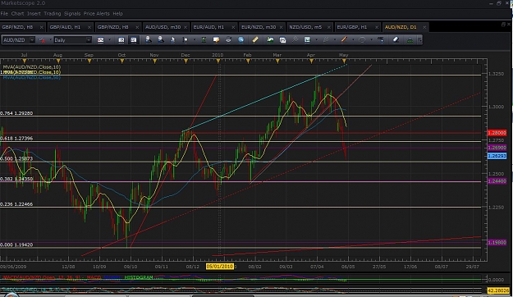Click the 0.382 1.24350 Fibonacci label
513x297 pixels.
(16, 179)
